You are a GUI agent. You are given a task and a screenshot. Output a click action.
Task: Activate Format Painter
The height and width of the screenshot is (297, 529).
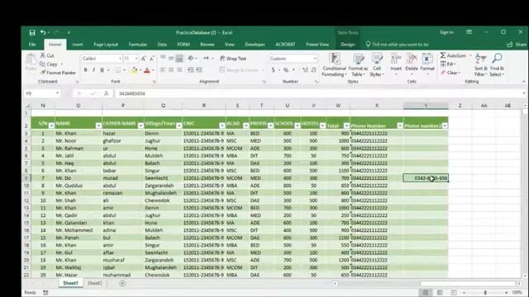pos(58,73)
